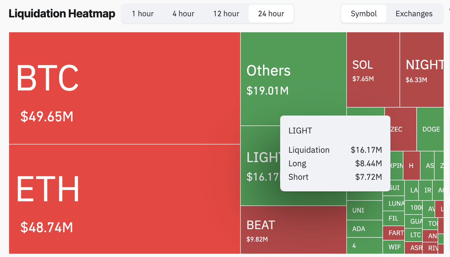Open the DOGE heatmap tile

pos(431,129)
